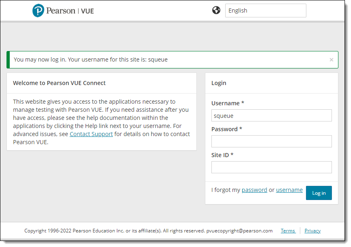Click the Login panel heading

point(219,83)
